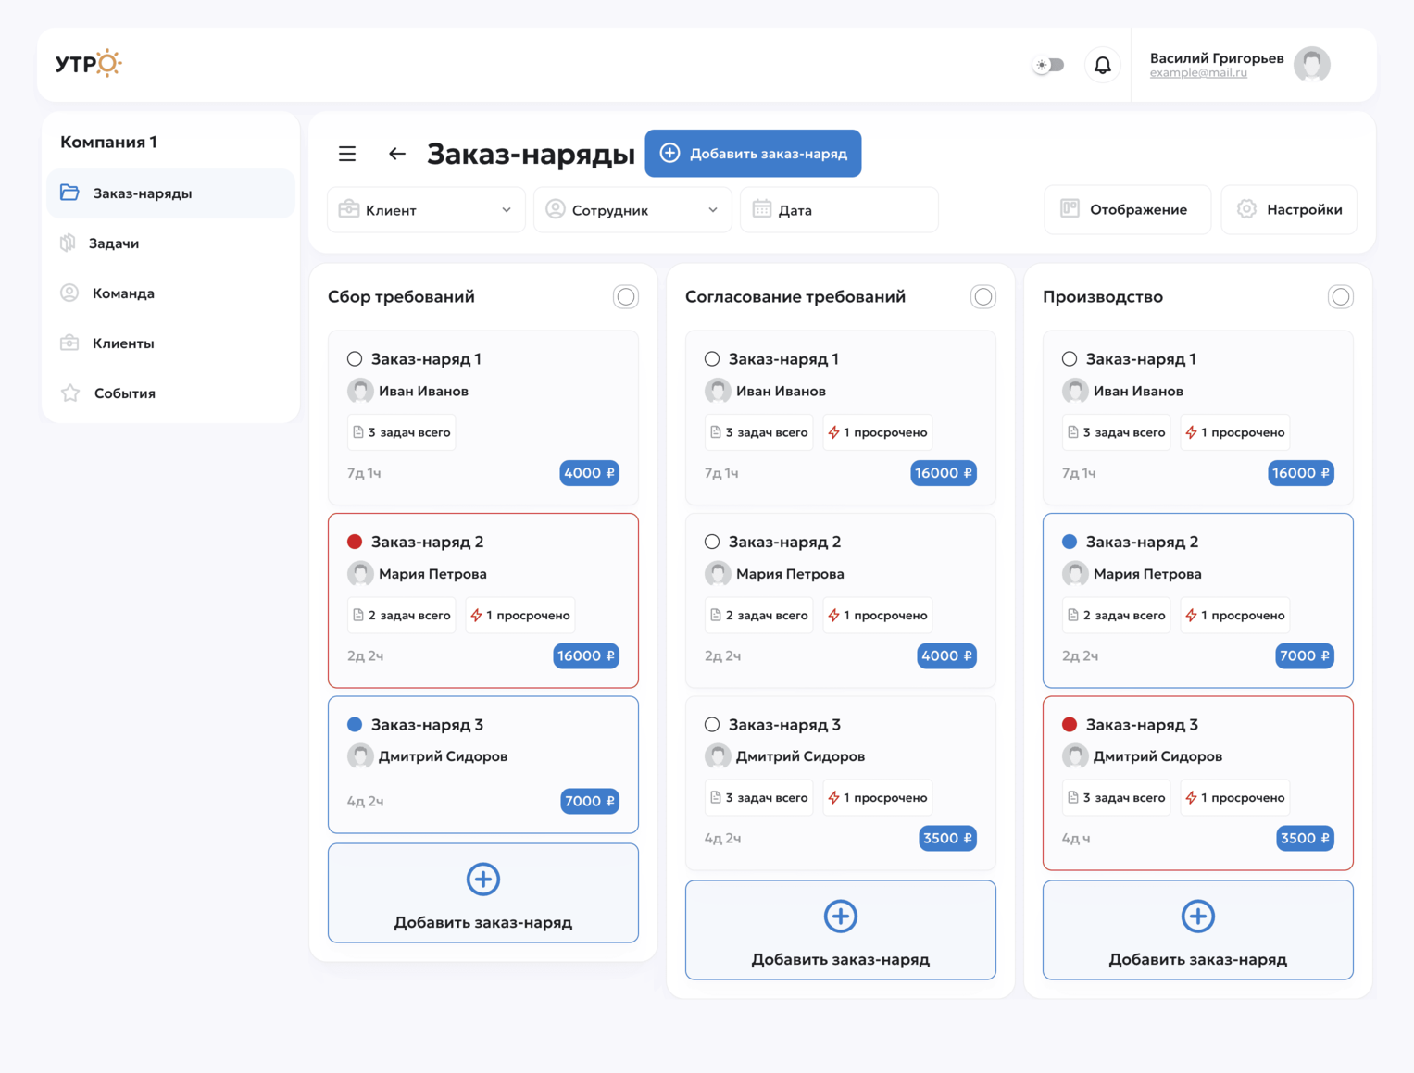The width and height of the screenshot is (1414, 1073).
Task: Open the Сотрудник filter dropdown
Action: [x=632, y=210]
